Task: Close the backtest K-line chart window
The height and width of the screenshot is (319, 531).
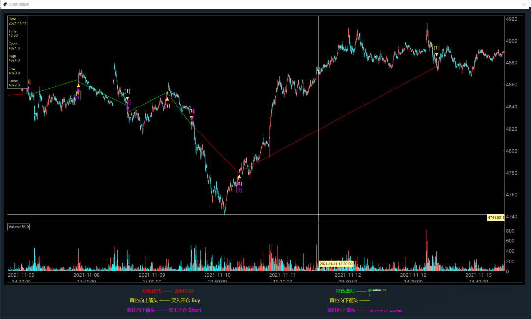Action: coord(524,4)
